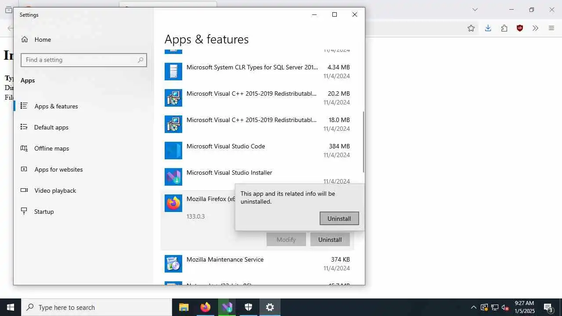Switch to Visual Studio Installer on taskbar
The image size is (562, 316).
(x=227, y=307)
